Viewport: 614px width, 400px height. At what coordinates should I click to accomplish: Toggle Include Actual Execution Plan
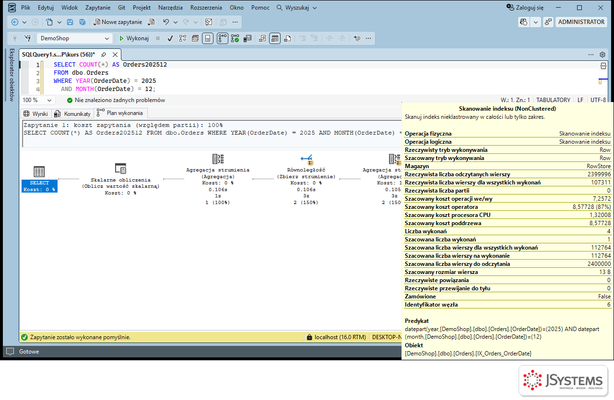pyautogui.click(x=223, y=38)
